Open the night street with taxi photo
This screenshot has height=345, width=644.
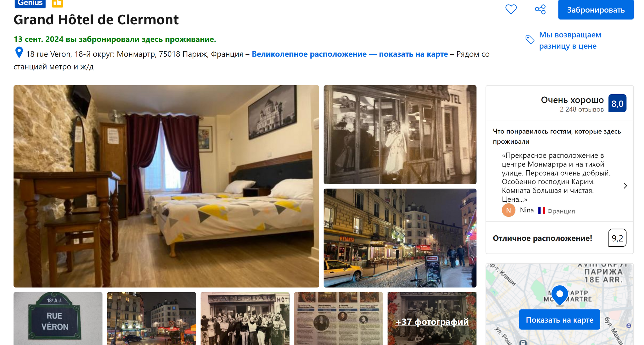pos(400,238)
